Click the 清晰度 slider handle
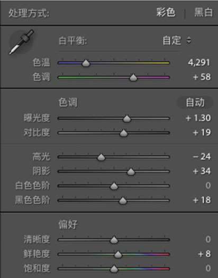The width and height of the screenshot is (218, 278). [114, 240]
